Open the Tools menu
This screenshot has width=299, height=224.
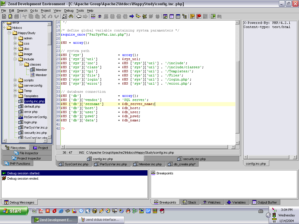click(x=80, y=10)
